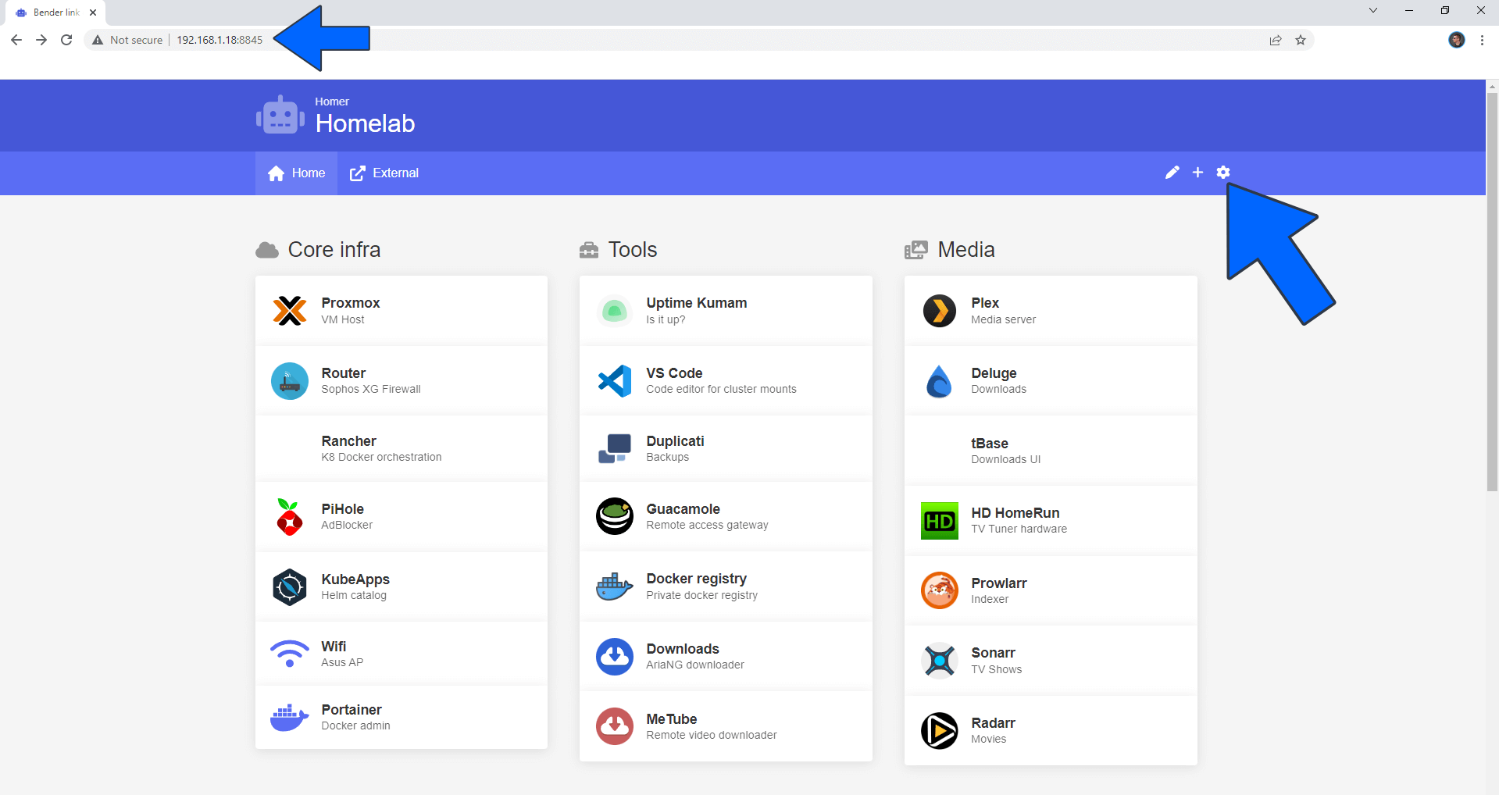1499x795 pixels.
Task: Click the Deluge droplet icon
Action: pyautogui.click(x=939, y=381)
